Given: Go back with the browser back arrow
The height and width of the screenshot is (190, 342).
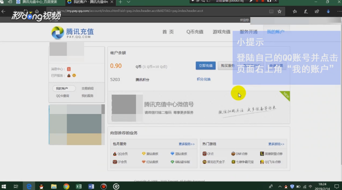Looking at the screenshot, I should 4,11.
